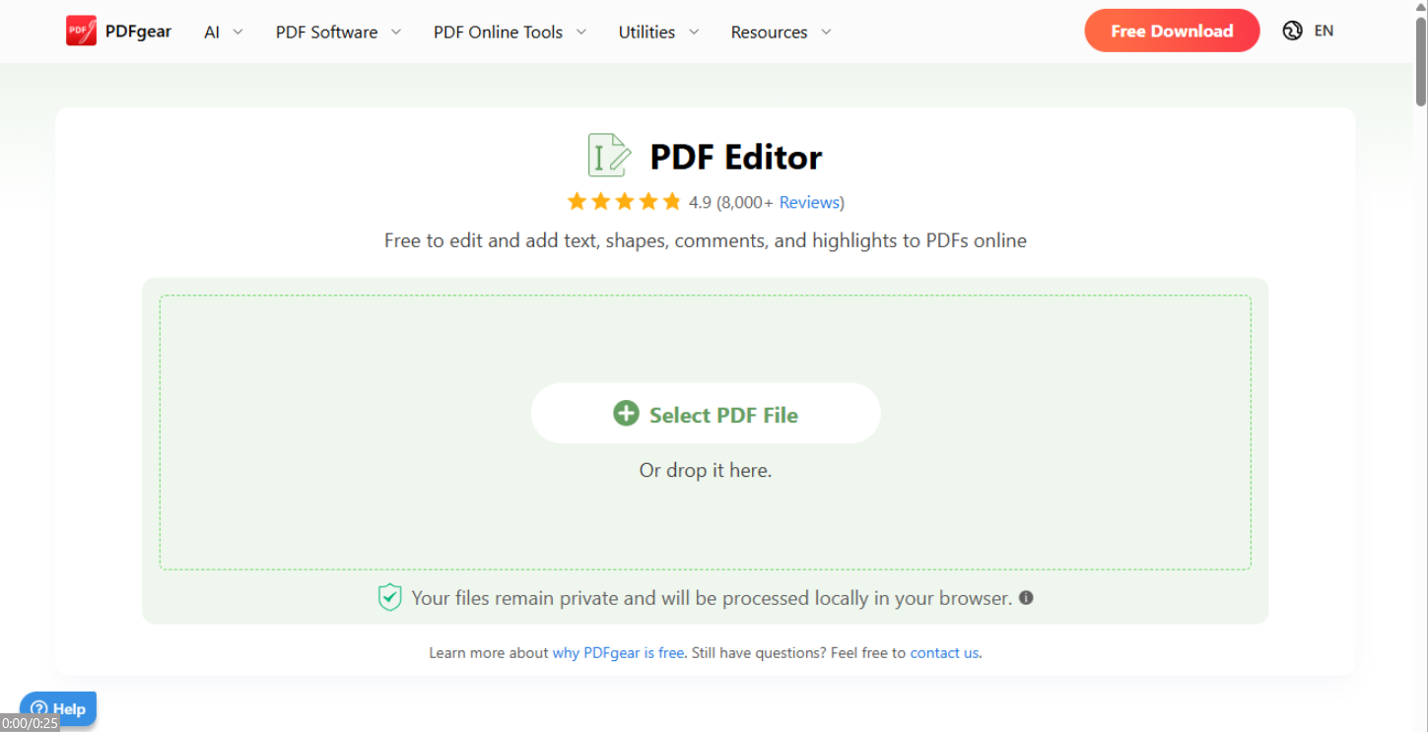Click the 4.9 rating value
The width and height of the screenshot is (1428, 732).
click(x=700, y=202)
